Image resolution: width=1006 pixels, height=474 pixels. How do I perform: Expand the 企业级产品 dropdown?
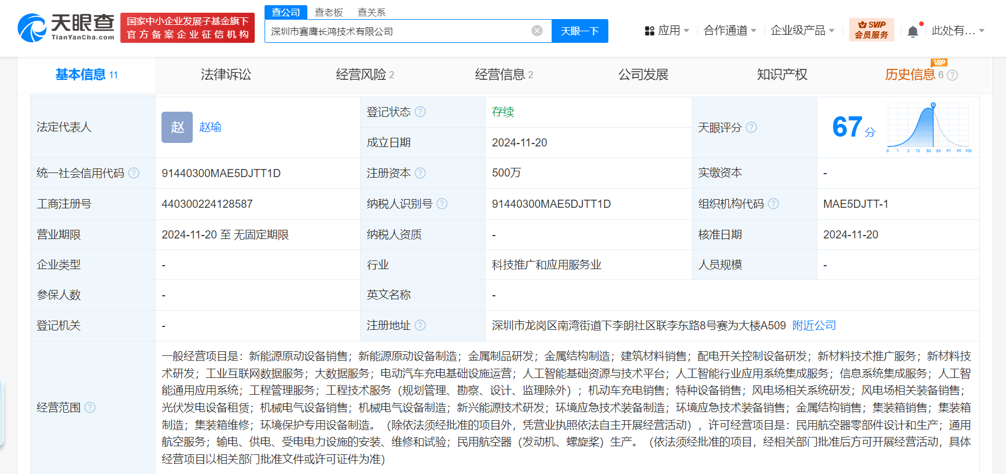pyautogui.click(x=802, y=31)
